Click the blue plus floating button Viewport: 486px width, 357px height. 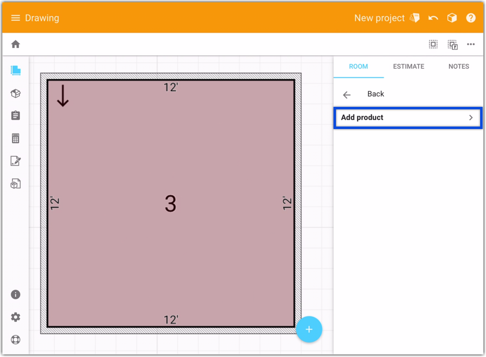[309, 329]
